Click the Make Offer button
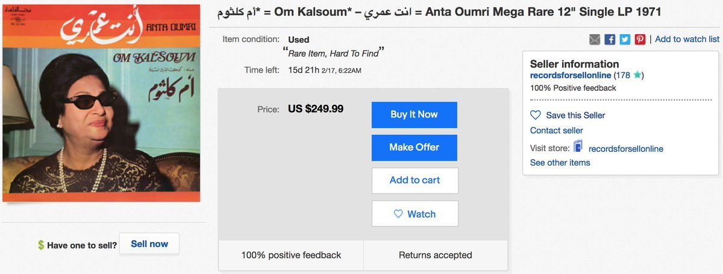723x274 pixels. point(415,148)
